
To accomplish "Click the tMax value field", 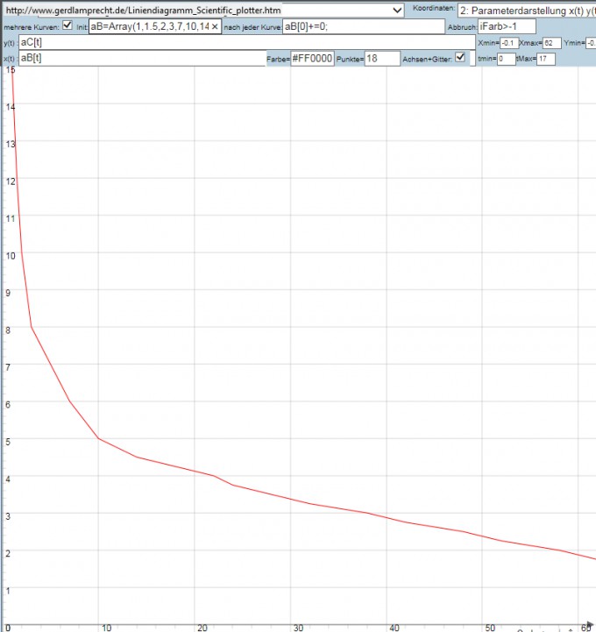I will point(546,59).
